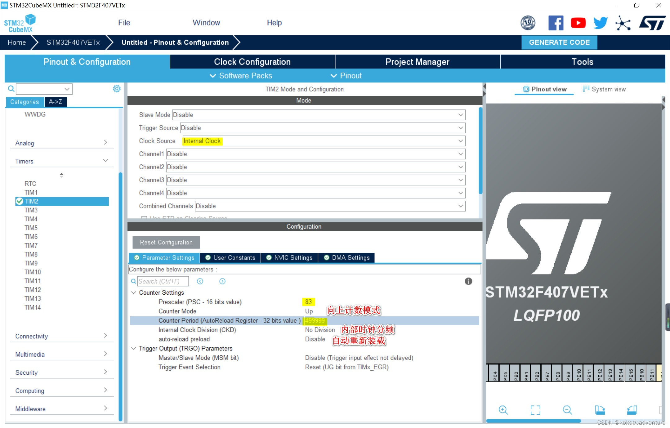The height and width of the screenshot is (428, 670).
Task: Collapse the Counter Settings group
Action: pyautogui.click(x=134, y=292)
